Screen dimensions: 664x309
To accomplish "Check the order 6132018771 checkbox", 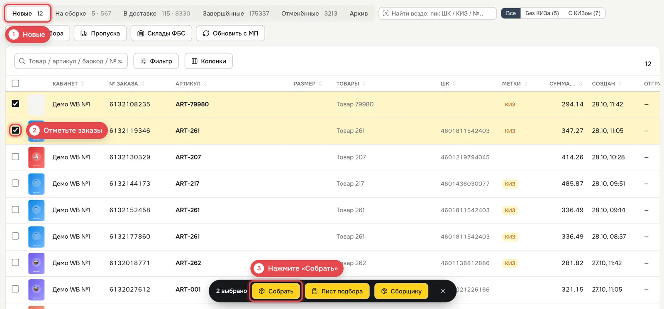I will pyautogui.click(x=15, y=263).
